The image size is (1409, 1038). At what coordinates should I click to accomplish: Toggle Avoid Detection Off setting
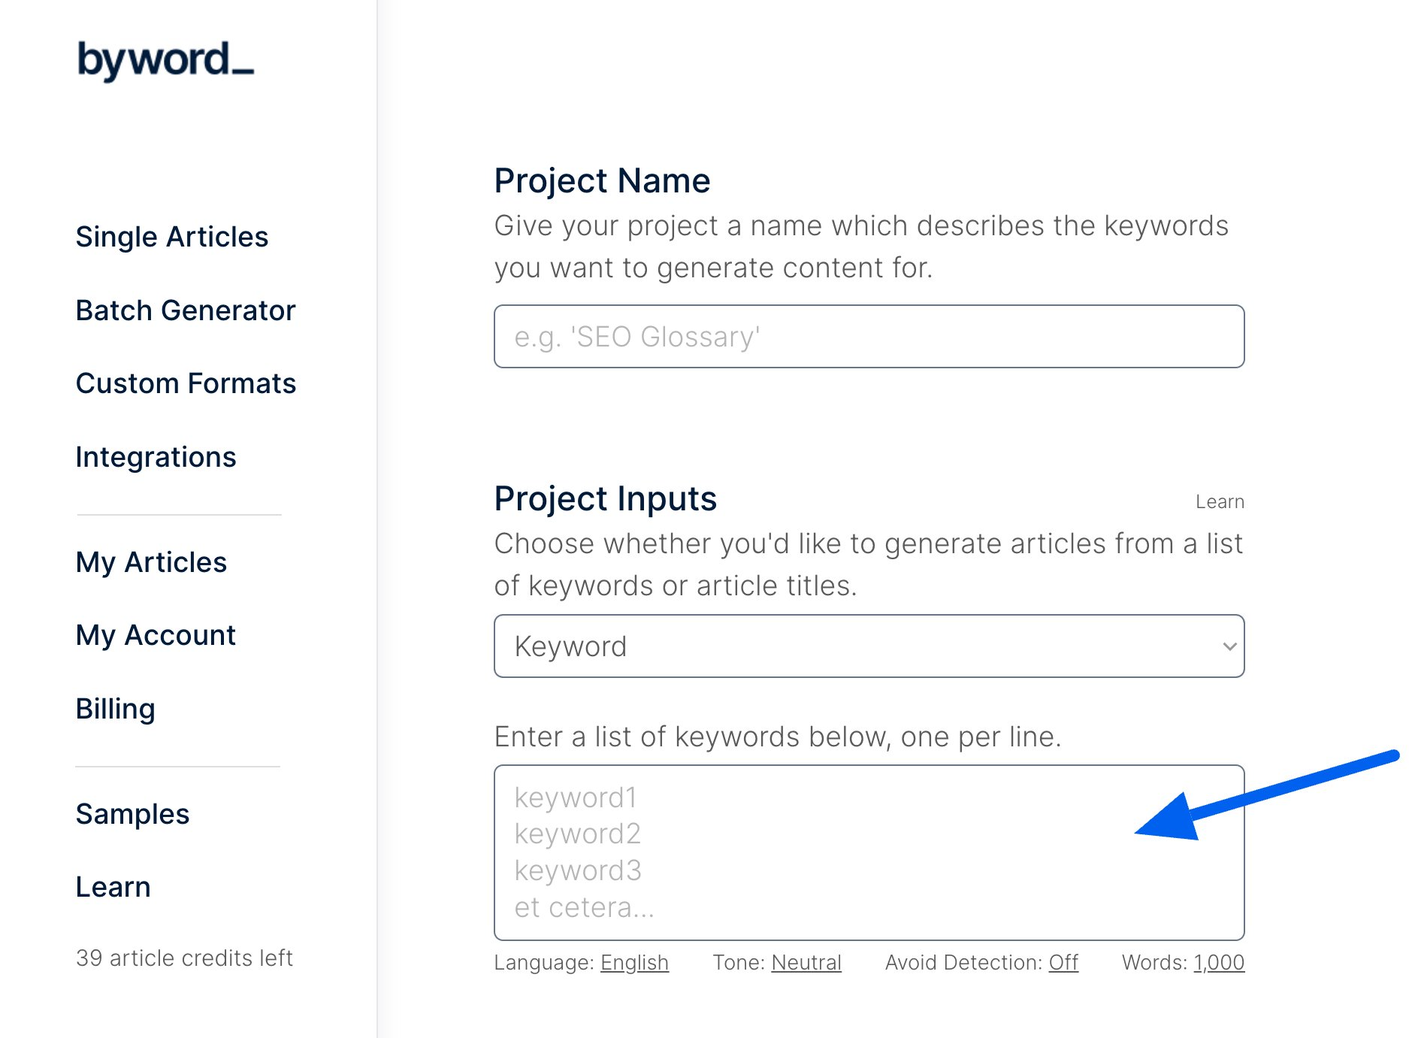coord(1063,963)
